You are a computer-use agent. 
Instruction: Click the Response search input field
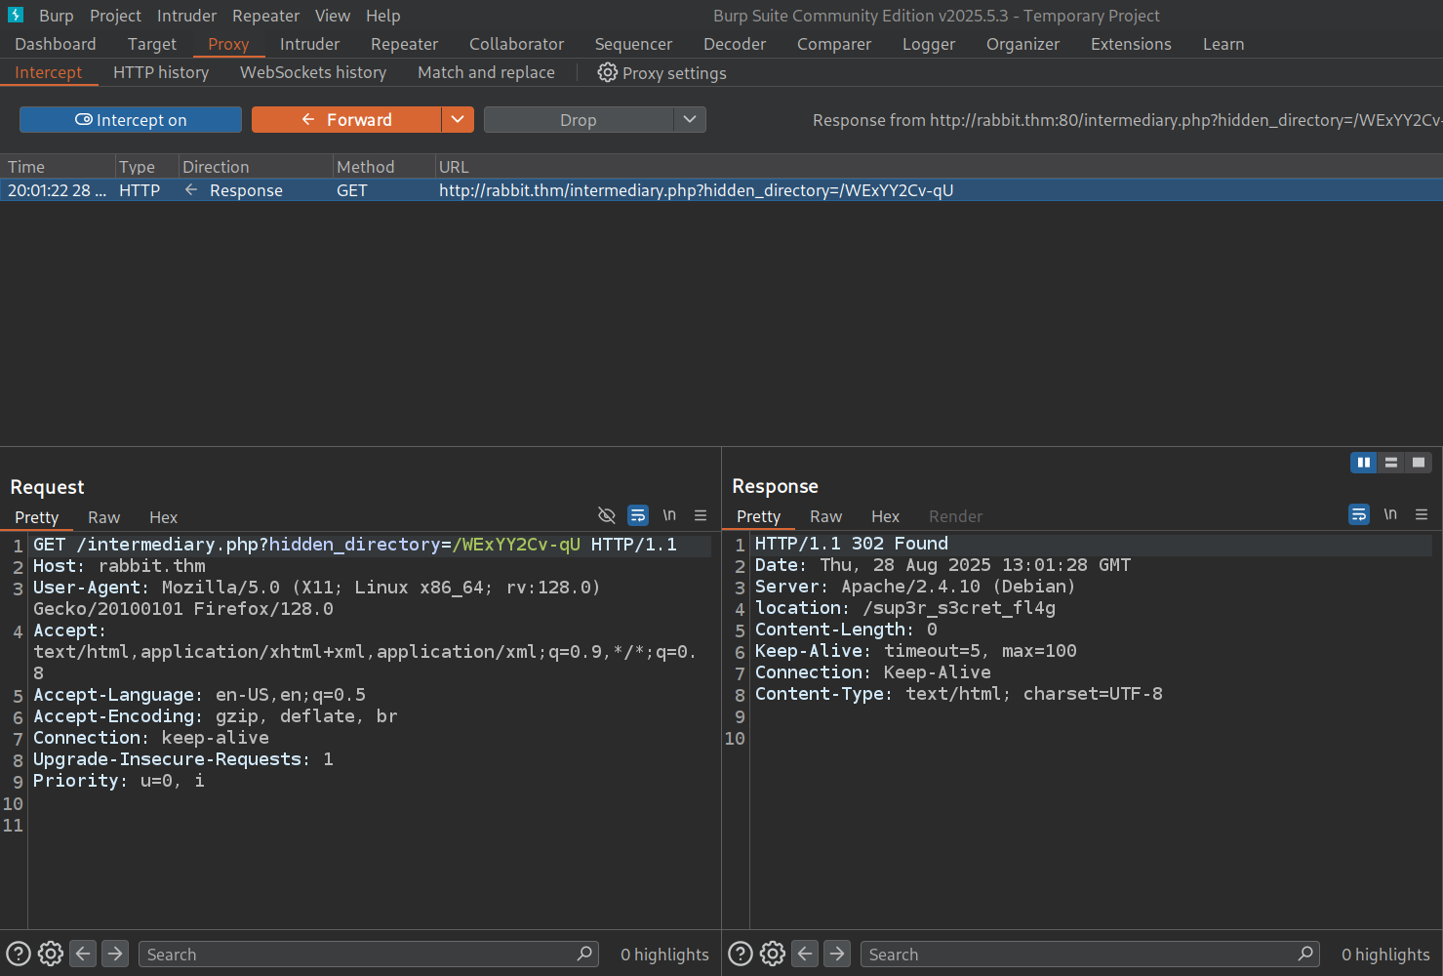click(x=1078, y=955)
